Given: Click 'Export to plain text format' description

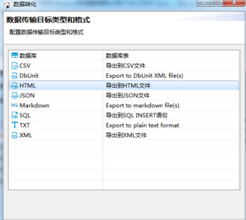Looking at the screenshot, I should pyautogui.click(x=142, y=125).
